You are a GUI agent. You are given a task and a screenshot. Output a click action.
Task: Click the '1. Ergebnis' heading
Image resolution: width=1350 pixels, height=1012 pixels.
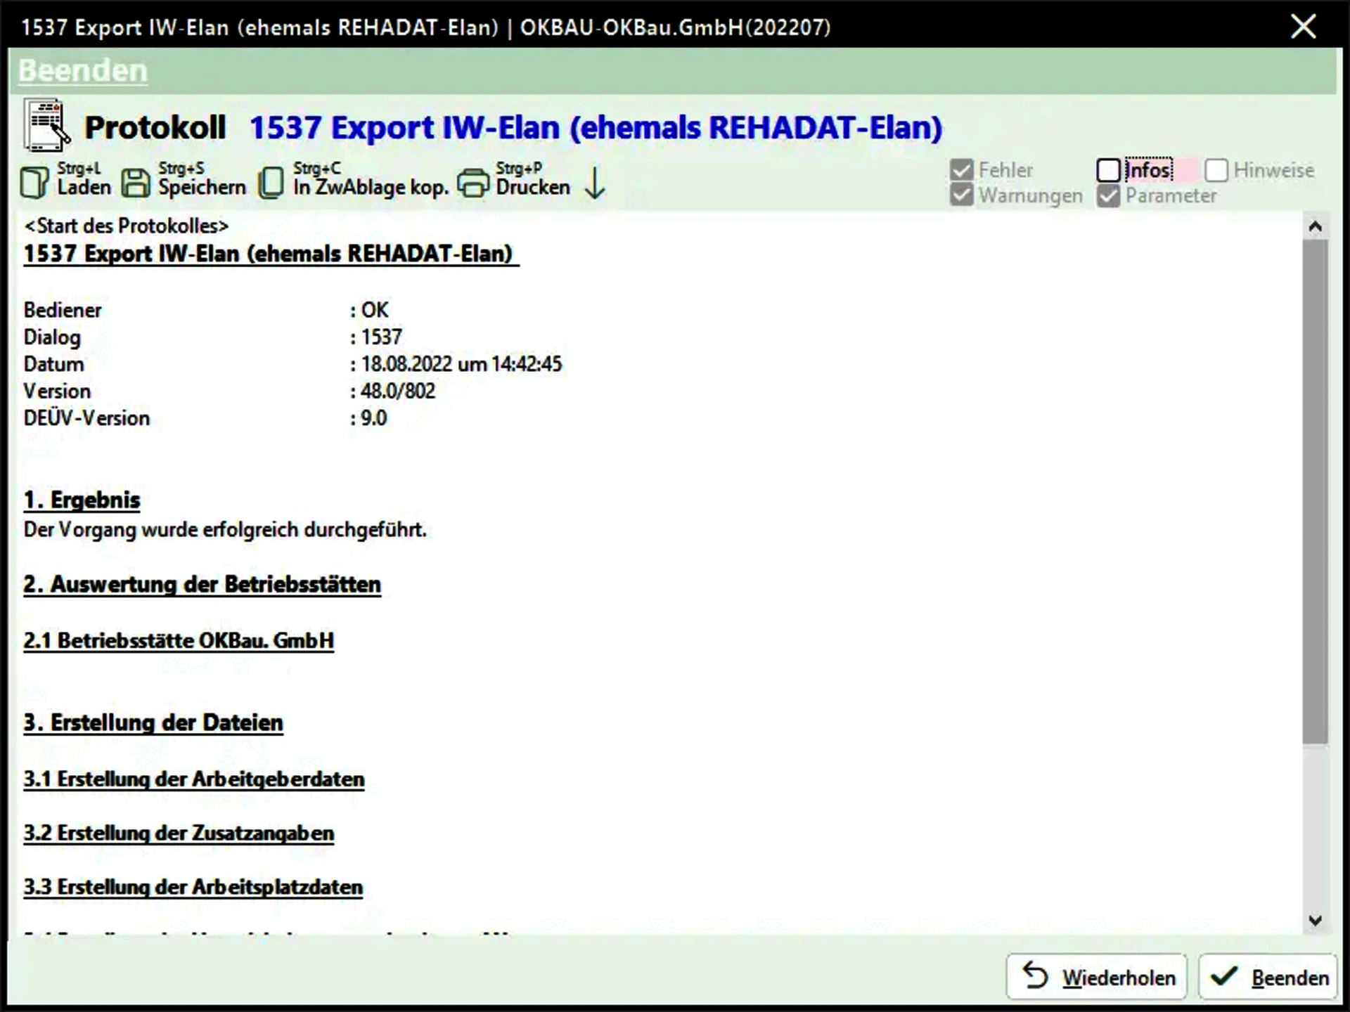[x=82, y=500]
